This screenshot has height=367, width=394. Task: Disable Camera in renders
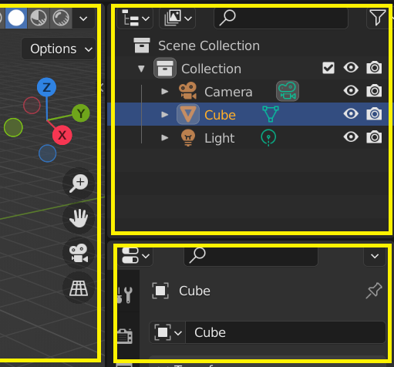click(x=374, y=91)
